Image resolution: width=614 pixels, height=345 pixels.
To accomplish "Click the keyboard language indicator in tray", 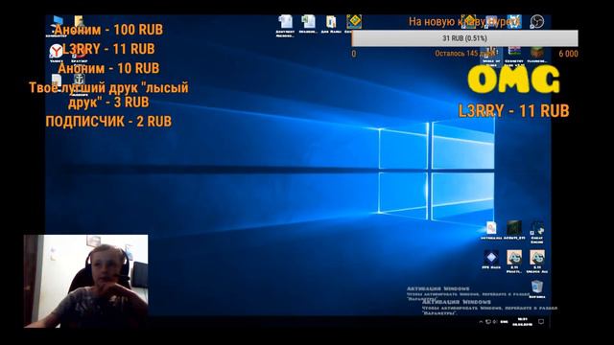I will point(504,322).
